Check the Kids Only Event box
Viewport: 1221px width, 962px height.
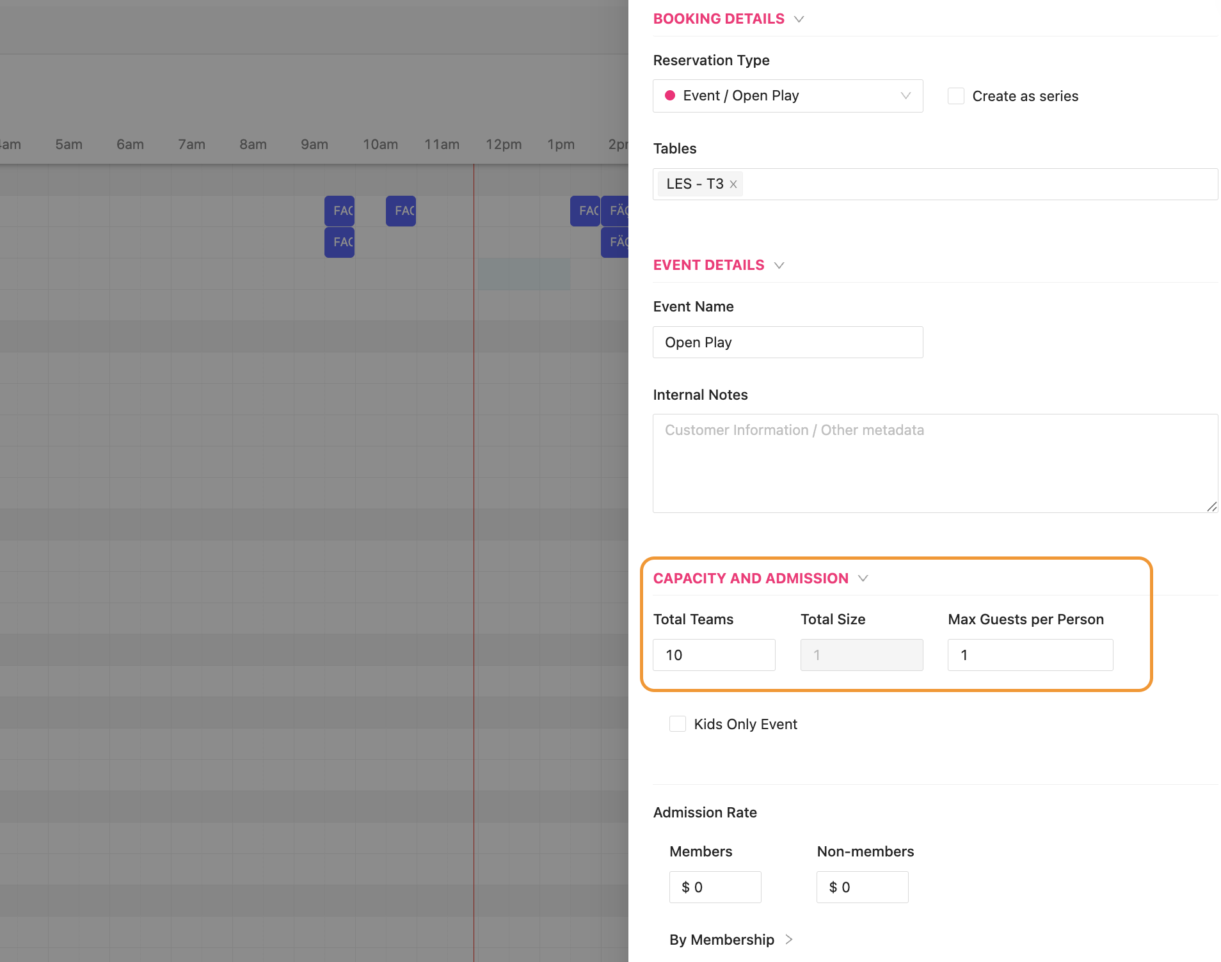pos(677,723)
